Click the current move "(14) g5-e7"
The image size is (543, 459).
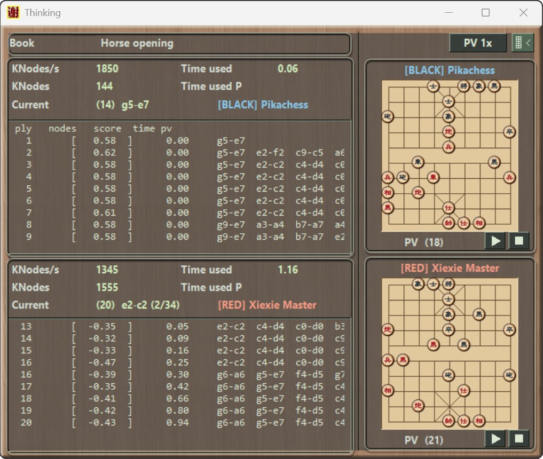pos(123,105)
